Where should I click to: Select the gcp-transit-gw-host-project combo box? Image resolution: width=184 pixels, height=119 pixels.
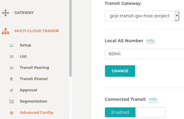[x=142, y=16]
